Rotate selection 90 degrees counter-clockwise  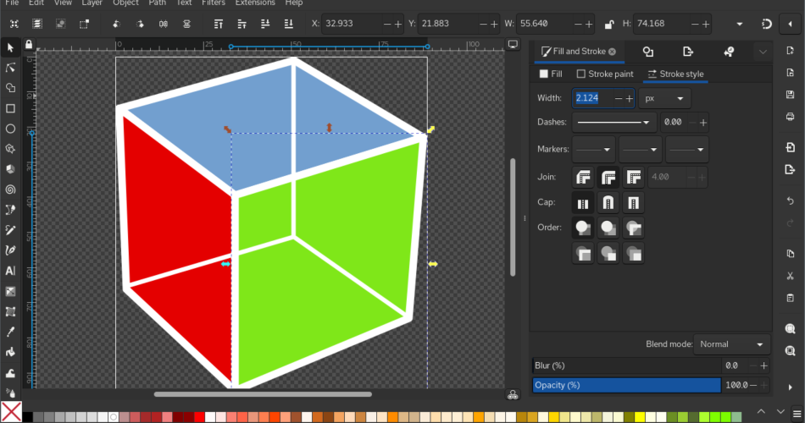tap(117, 24)
